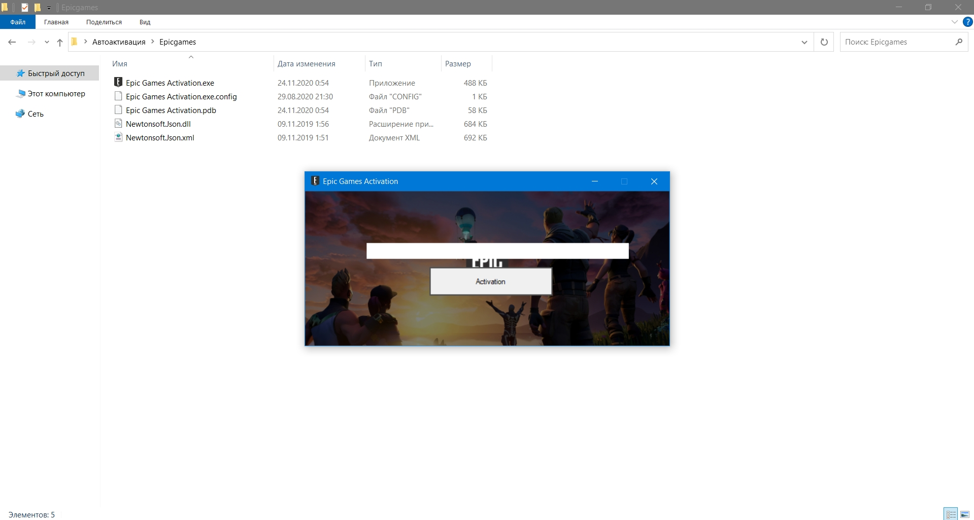Open the Файл ribbon tab
The image size is (974, 520).
[18, 22]
